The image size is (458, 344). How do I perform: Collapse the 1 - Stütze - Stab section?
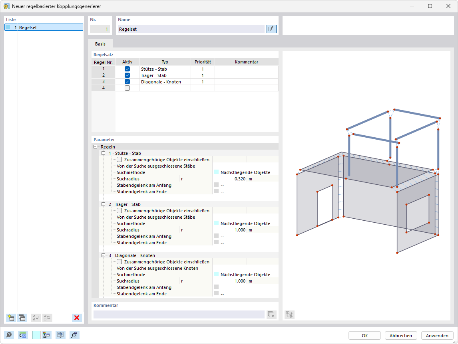103,153
